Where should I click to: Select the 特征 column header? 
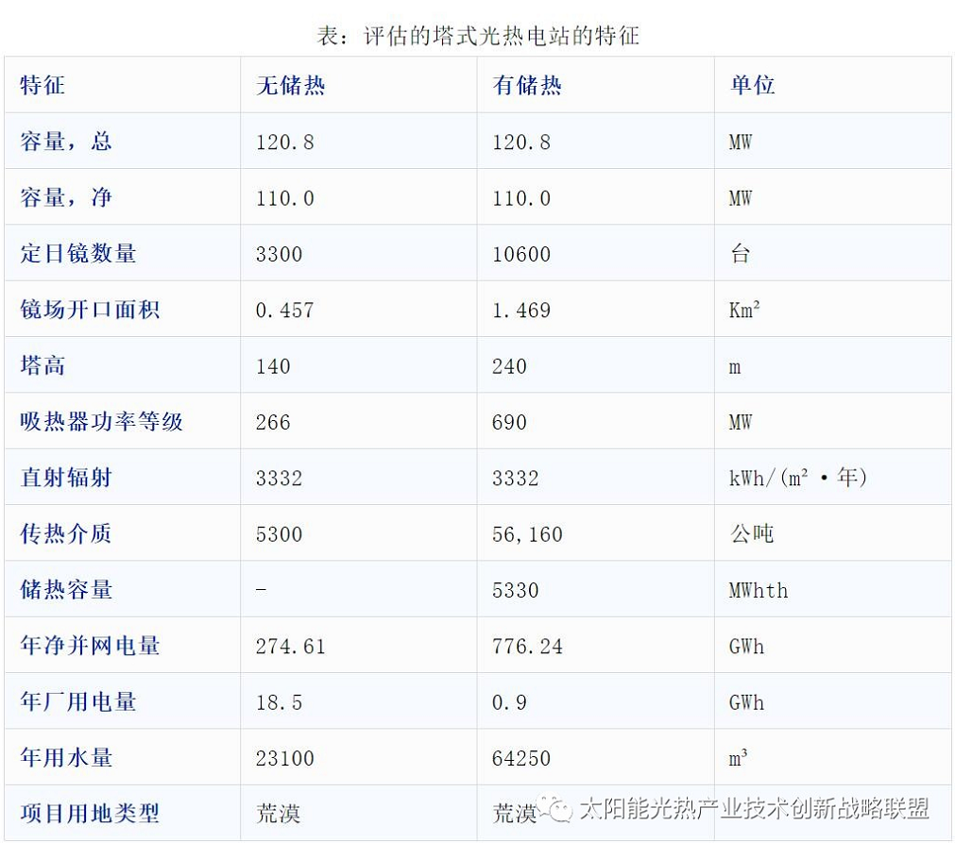pos(43,86)
